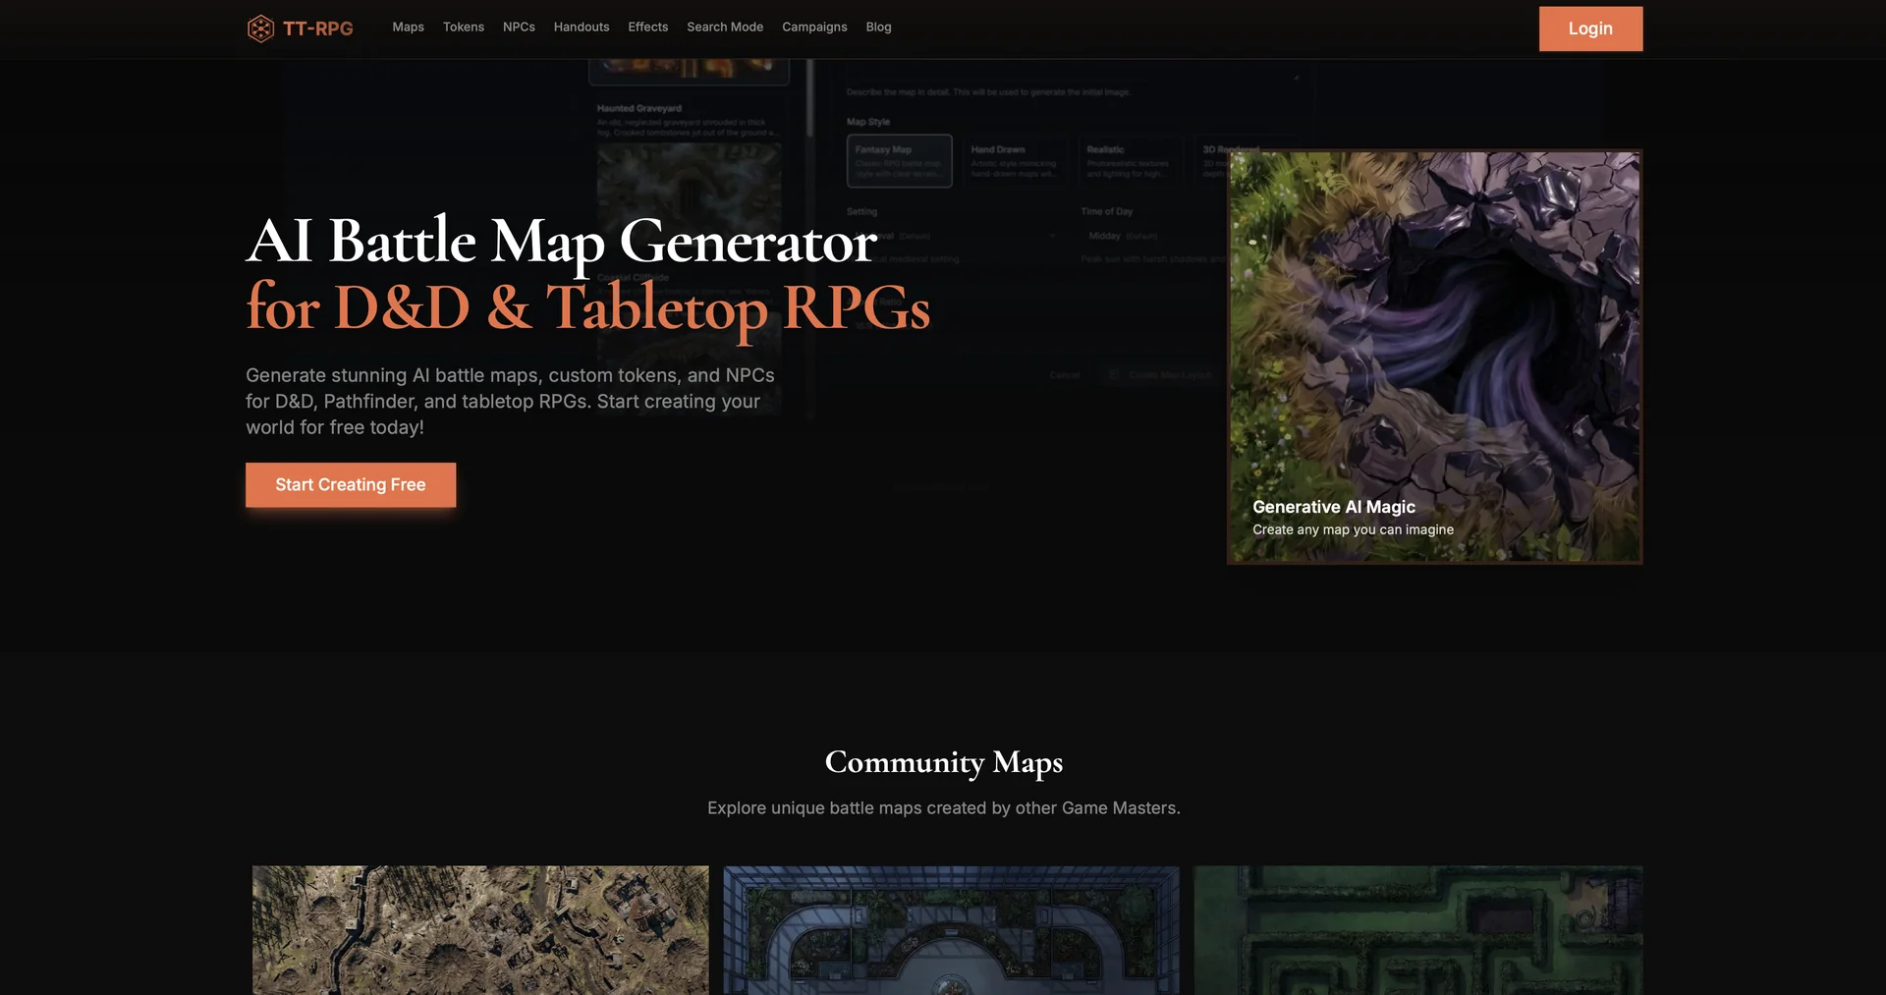The image size is (1886, 995).
Task: Click the Community Maps heading
Action: point(944,762)
